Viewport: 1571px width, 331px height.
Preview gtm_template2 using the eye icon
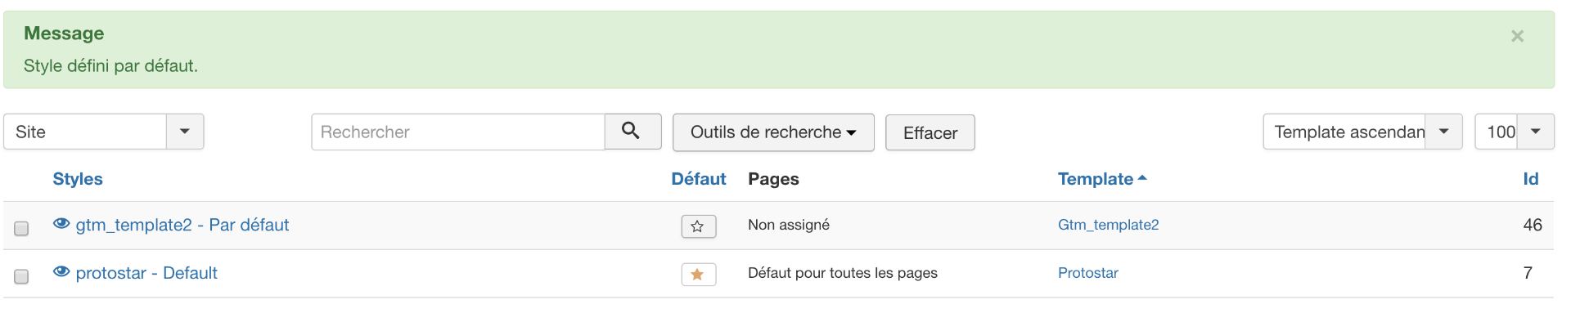coord(61,224)
